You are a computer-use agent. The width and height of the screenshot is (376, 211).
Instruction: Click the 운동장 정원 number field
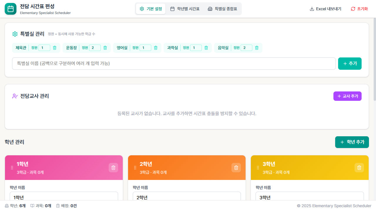[x=95, y=48]
